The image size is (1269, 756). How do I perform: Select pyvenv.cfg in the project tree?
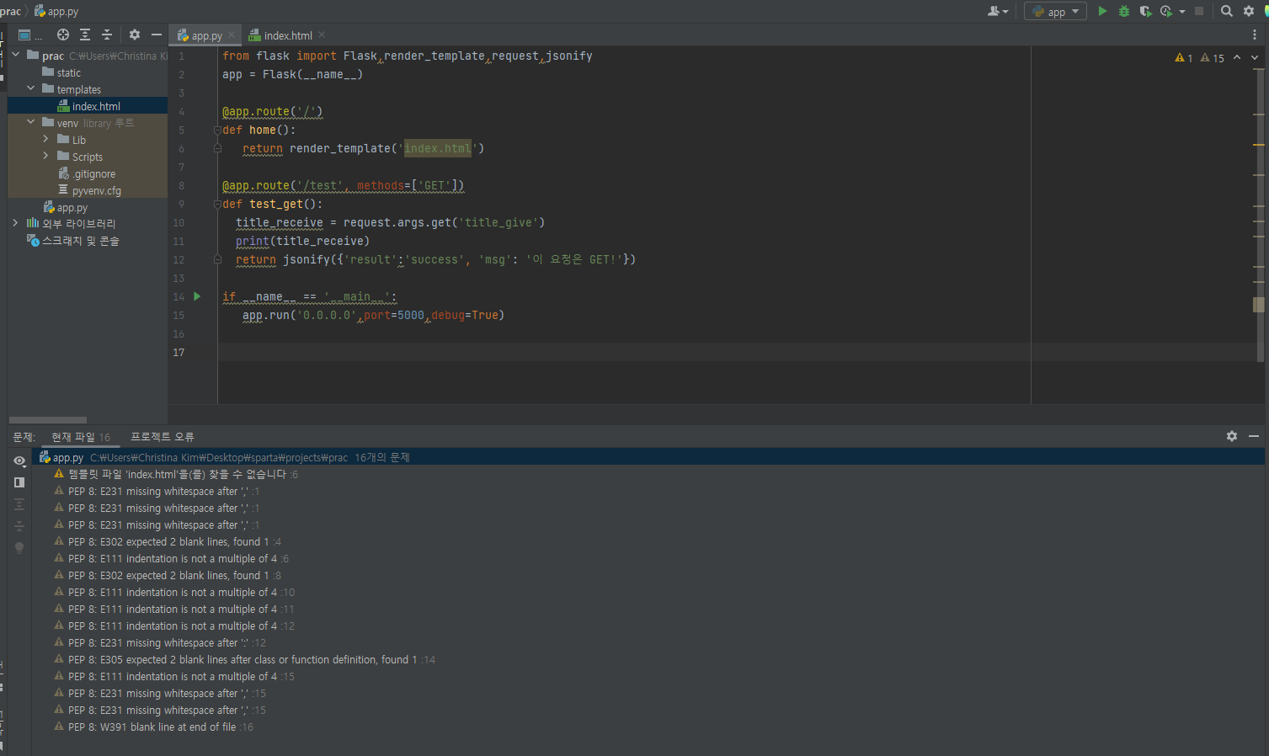(89, 190)
